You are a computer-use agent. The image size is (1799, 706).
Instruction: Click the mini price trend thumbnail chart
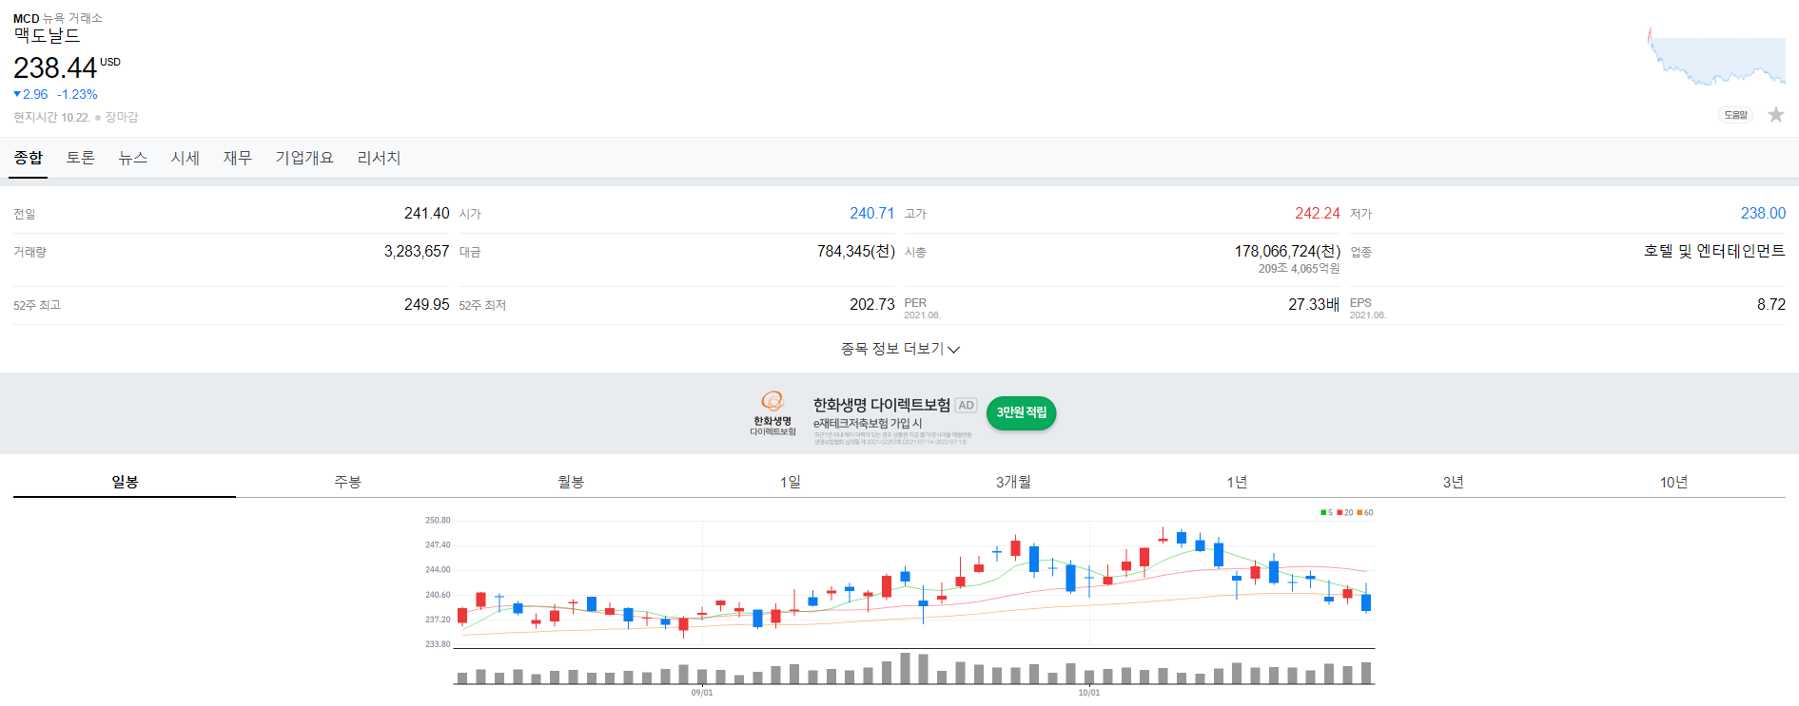click(x=1716, y=58)
